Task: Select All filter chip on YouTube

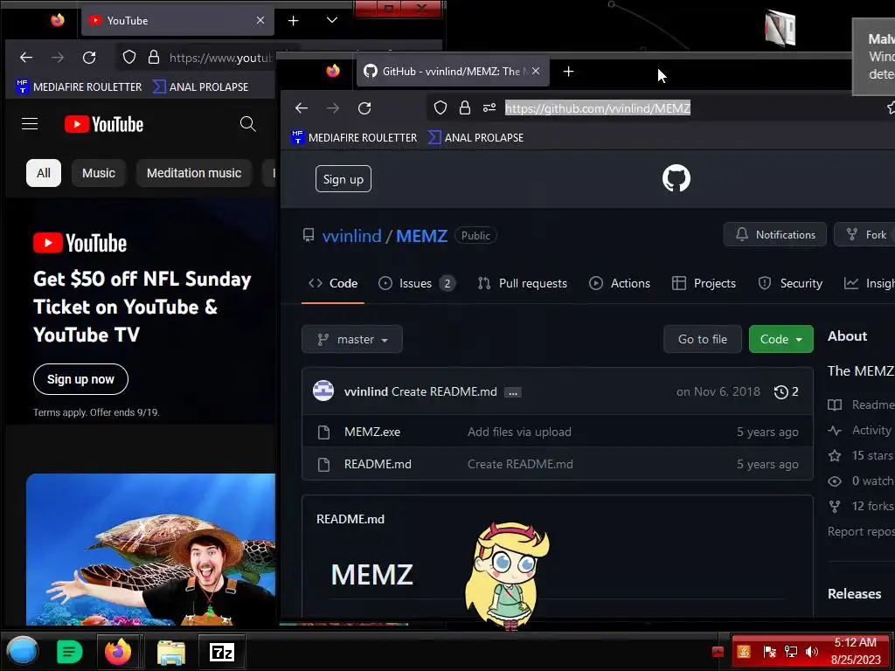Action: [x=44, y=173]
